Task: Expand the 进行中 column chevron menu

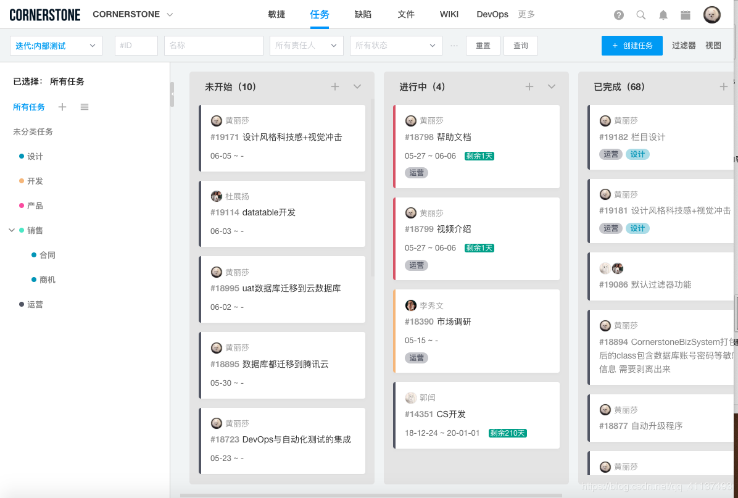Action: tap(551, 86)
